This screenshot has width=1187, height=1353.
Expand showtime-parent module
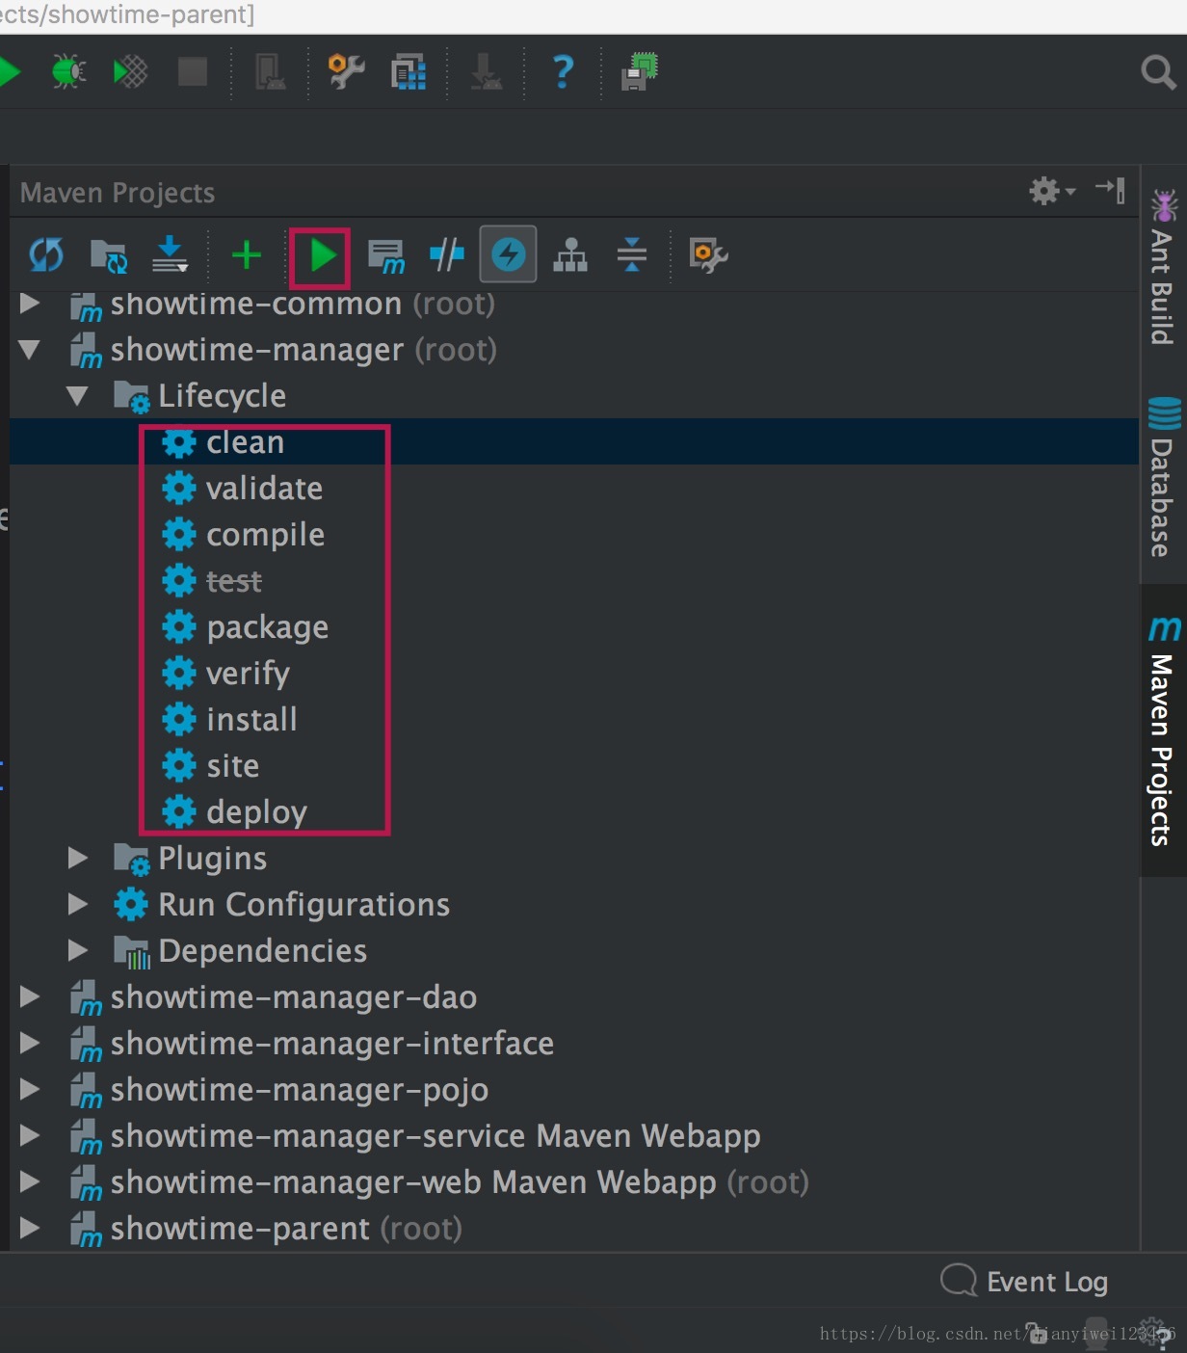[x=30, y=1229]
